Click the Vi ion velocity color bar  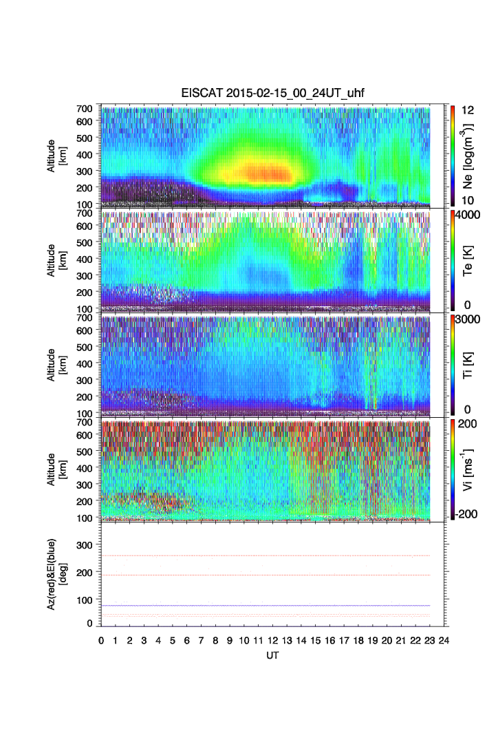[453, 469]
